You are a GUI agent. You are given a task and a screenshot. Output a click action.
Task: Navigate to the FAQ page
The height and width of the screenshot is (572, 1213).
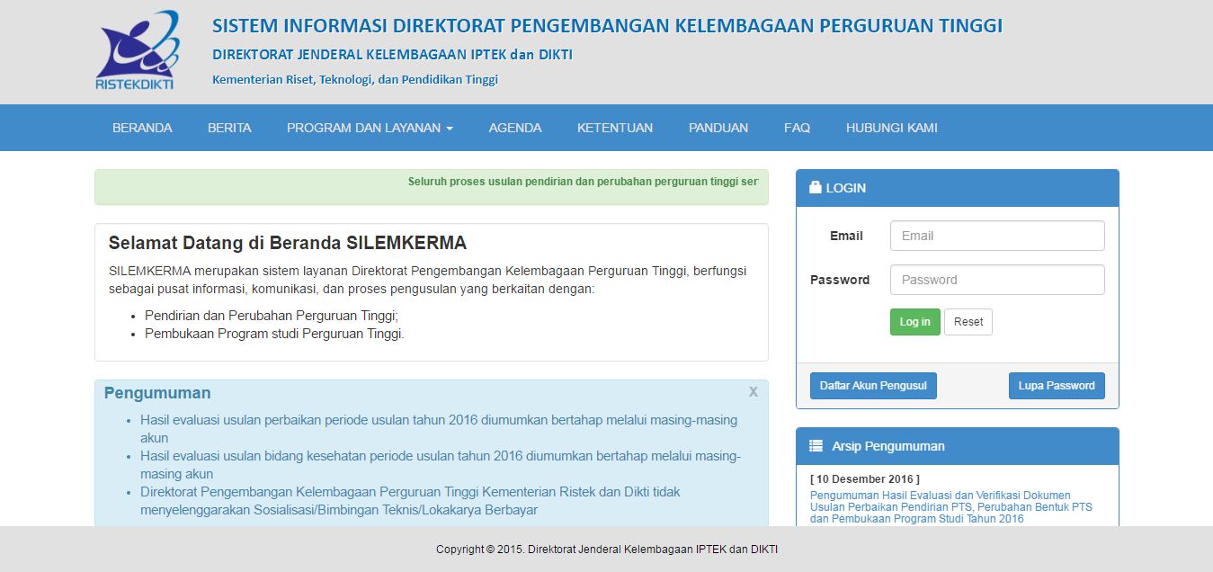click(x=797, y=128)
